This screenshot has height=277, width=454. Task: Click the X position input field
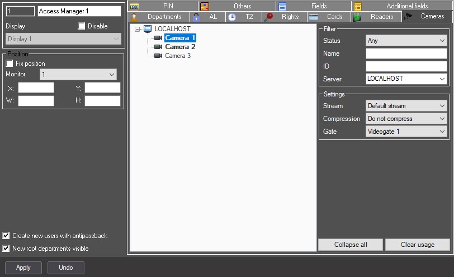tap(36, 88)
